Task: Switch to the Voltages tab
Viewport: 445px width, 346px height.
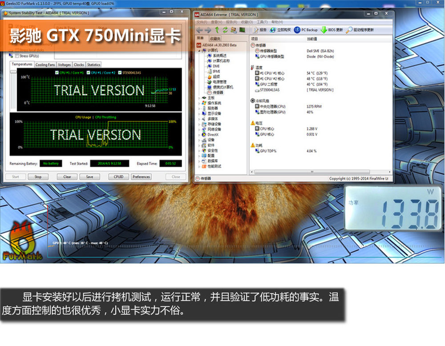Action: [65, 65]
